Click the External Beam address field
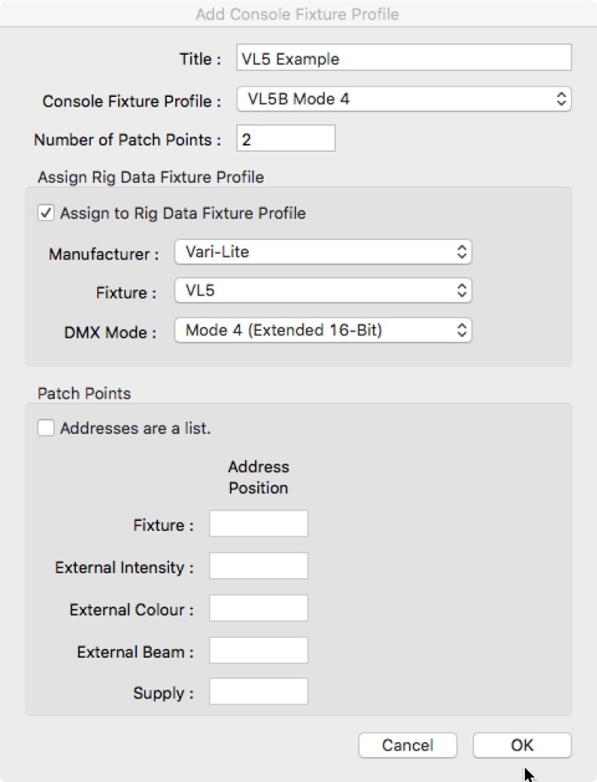The width and height of the screenshot is (597, 782). (x=258, y=650)
